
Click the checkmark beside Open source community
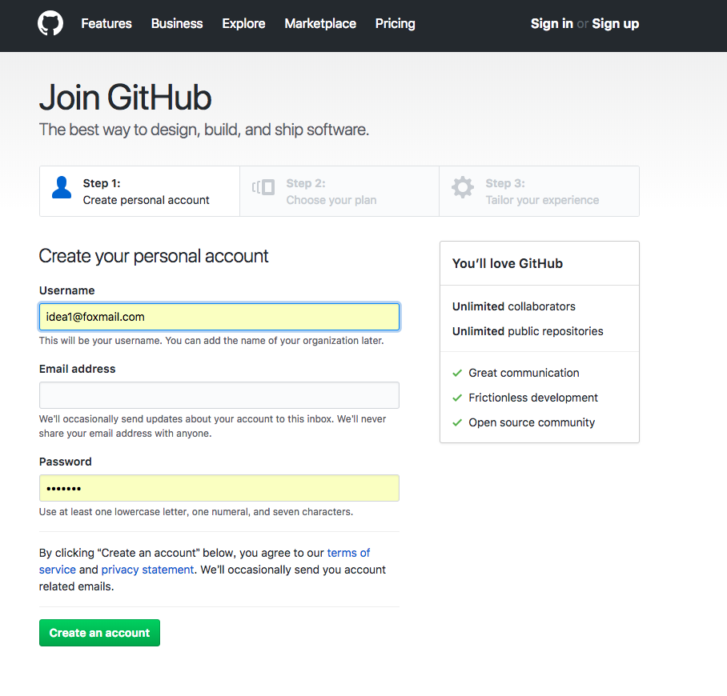[x=457, y=422]
